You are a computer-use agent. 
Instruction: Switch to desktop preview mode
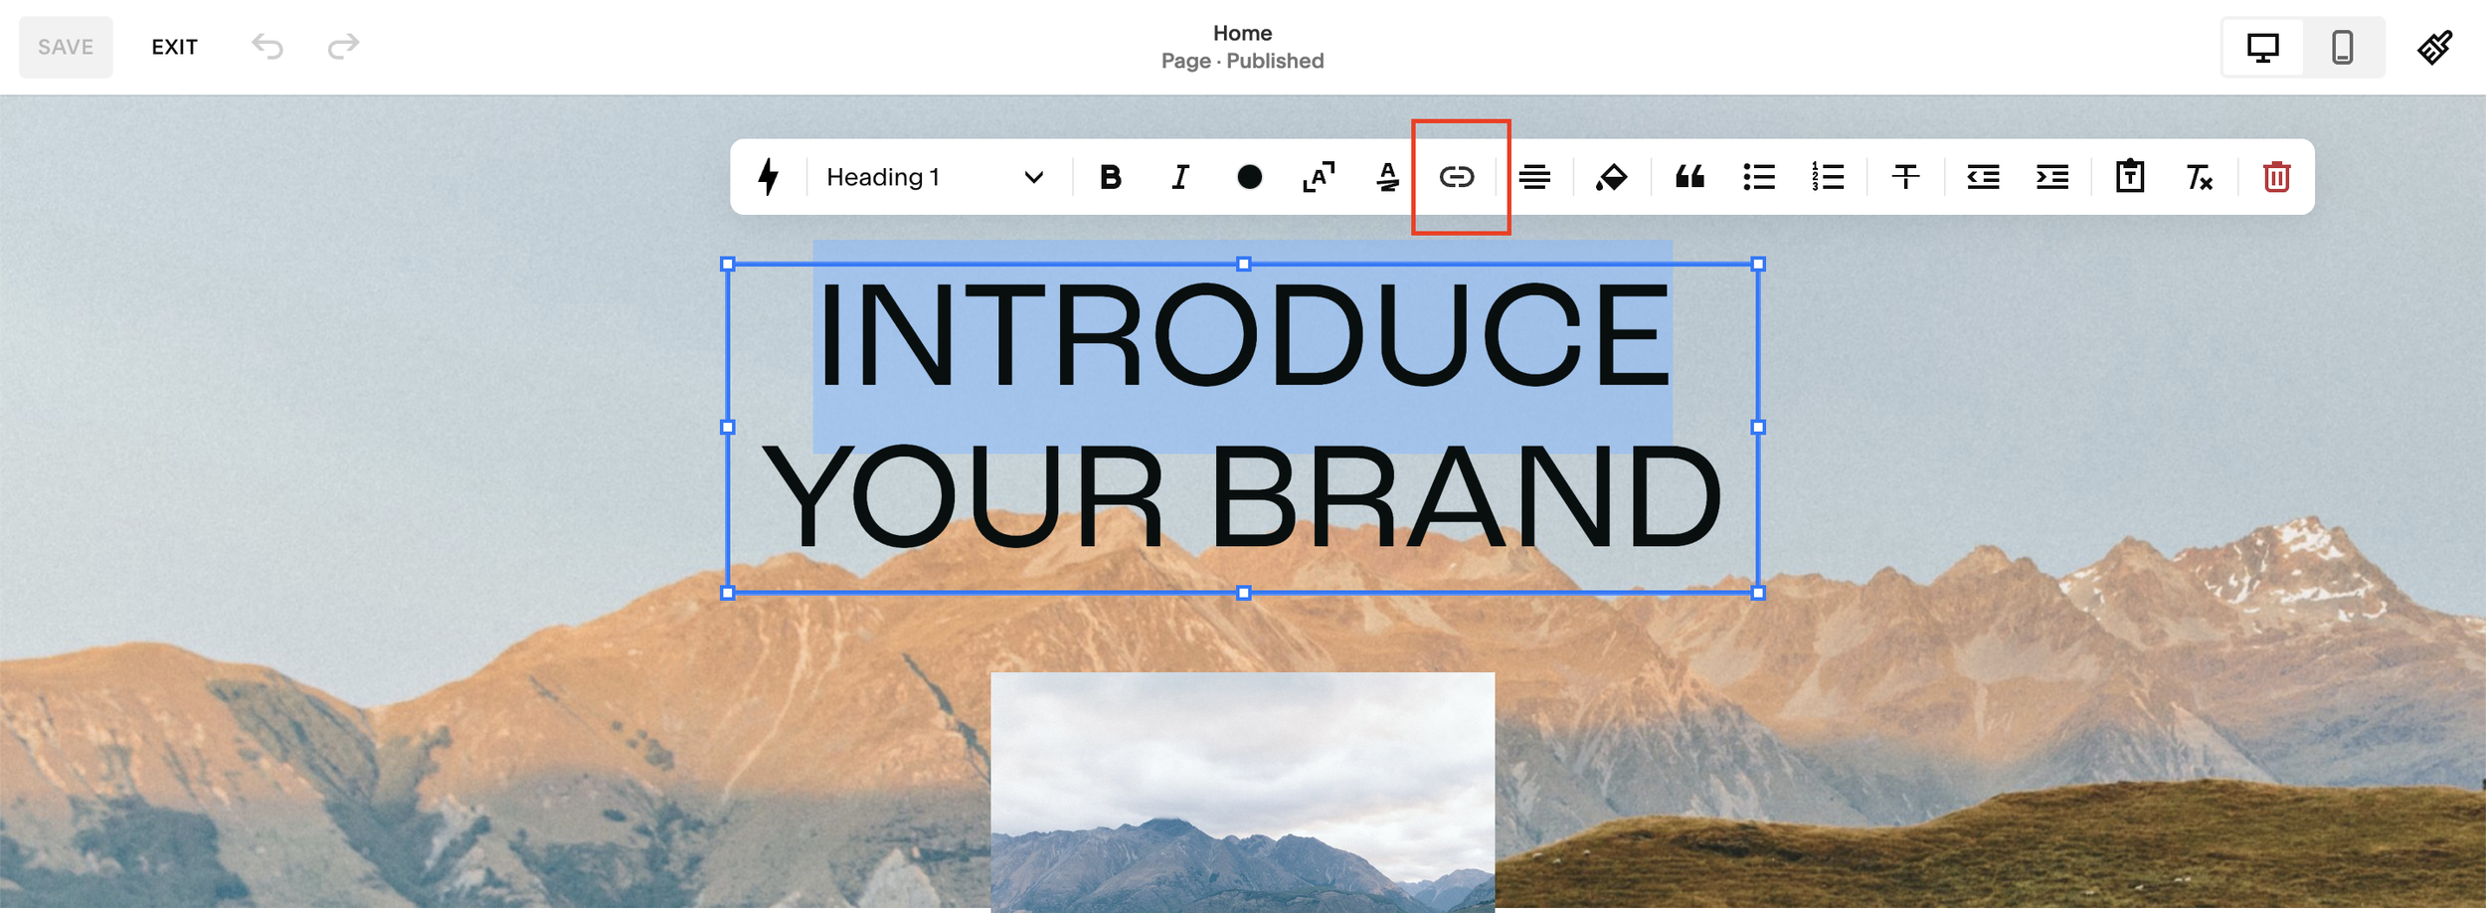pos(2263,47)
